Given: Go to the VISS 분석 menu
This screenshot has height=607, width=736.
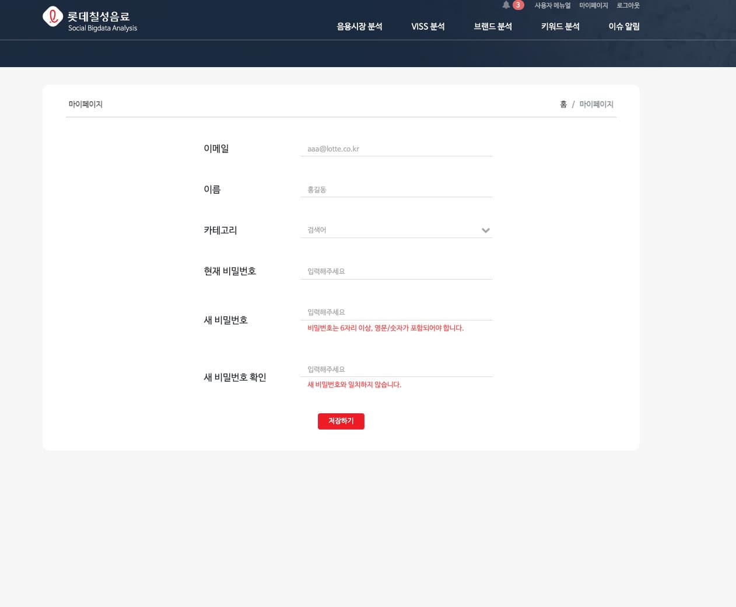Looking at the screenshot, I should coord(427,27).
